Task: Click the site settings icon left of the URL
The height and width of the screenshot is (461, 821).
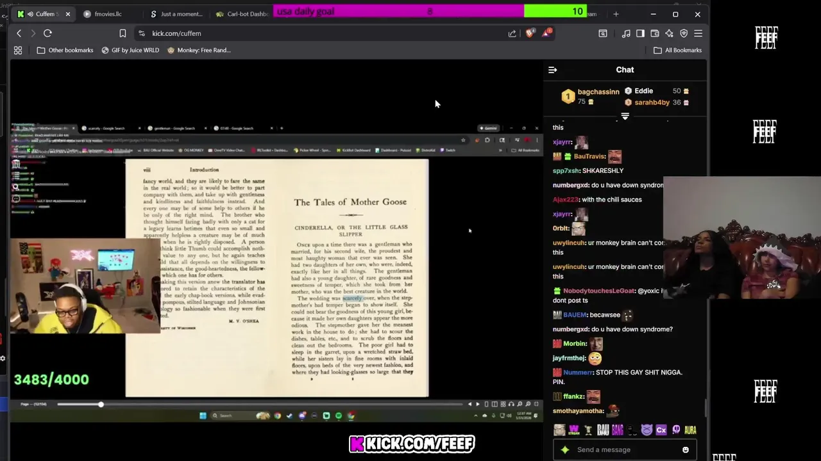Action: click(x=140, y=33)
